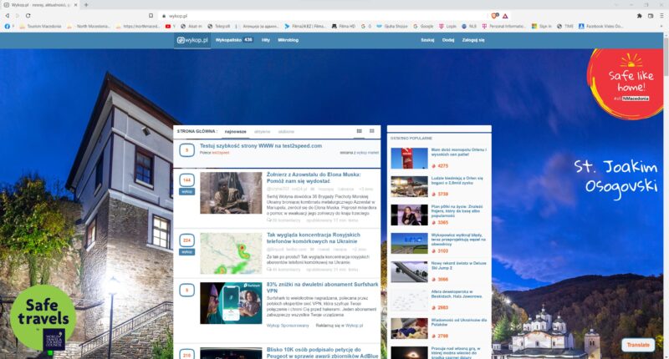Close the Wykop.pl browser tab
This screenshot has width=669, height=359.
75,5
